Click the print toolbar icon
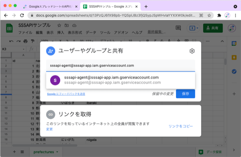This screenshot has height=157, width=241. point(26,41)
